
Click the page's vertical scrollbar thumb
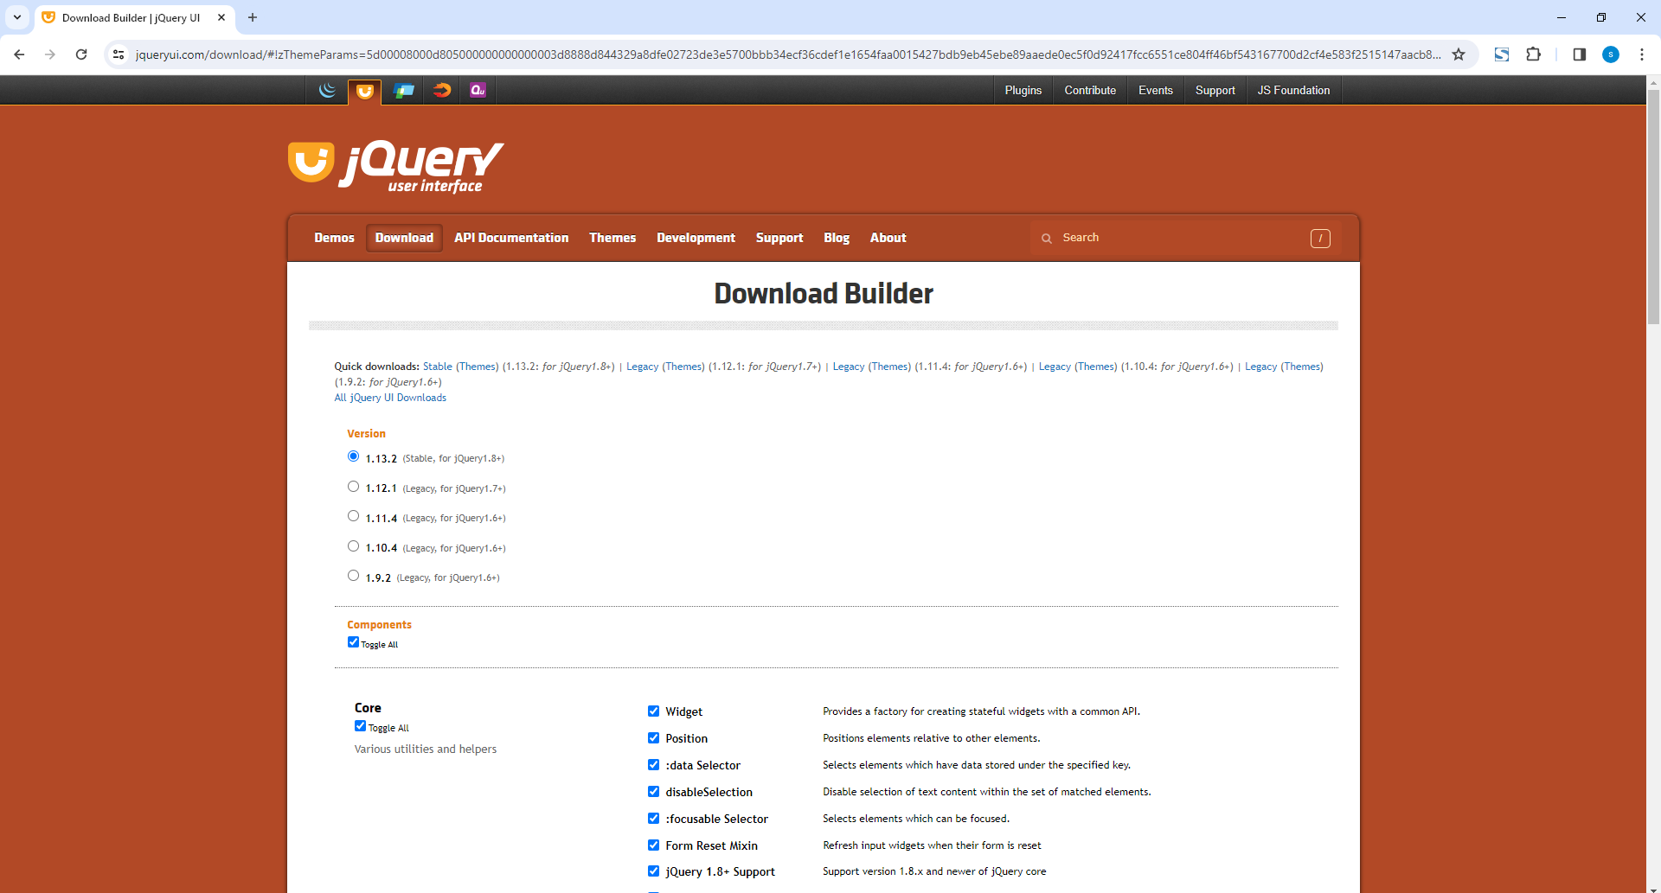click(x=1653, y=207)
